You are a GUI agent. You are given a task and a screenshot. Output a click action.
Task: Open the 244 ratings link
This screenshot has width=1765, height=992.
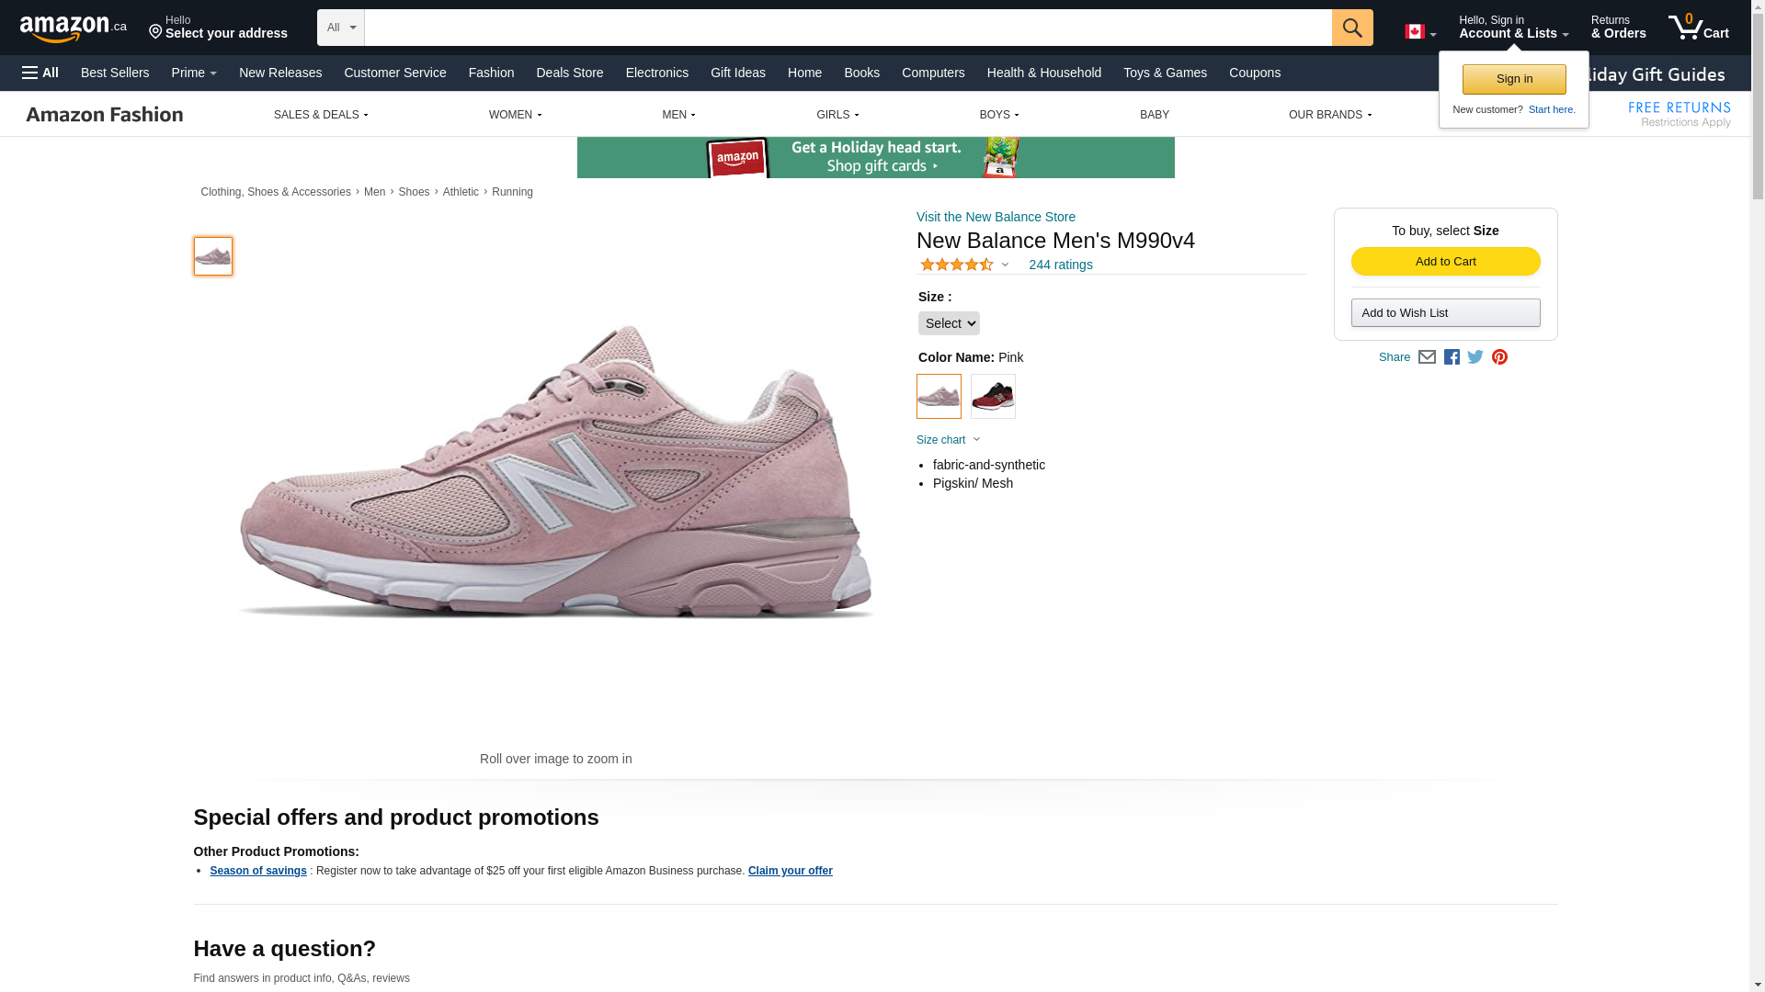click(1060, 265)
